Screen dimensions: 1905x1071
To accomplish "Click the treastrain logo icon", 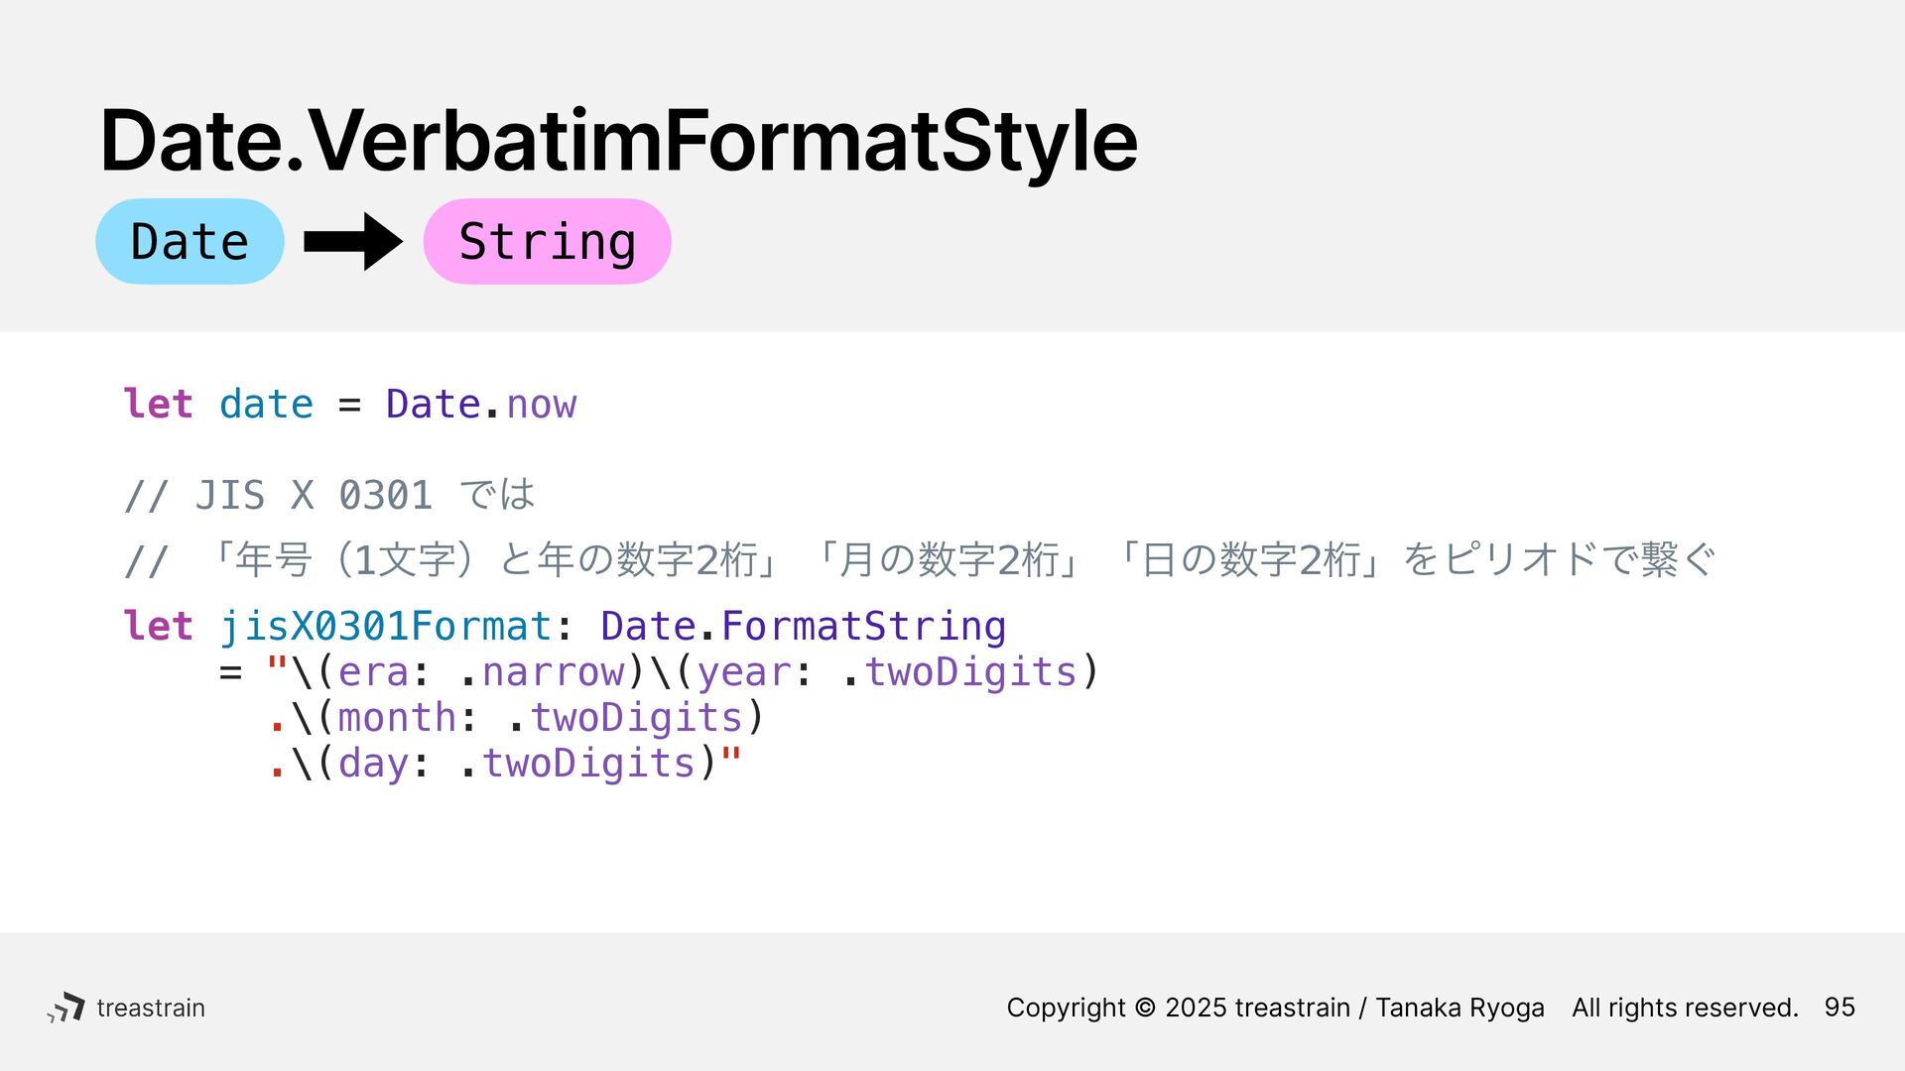I will click(x=66, y=1008).
